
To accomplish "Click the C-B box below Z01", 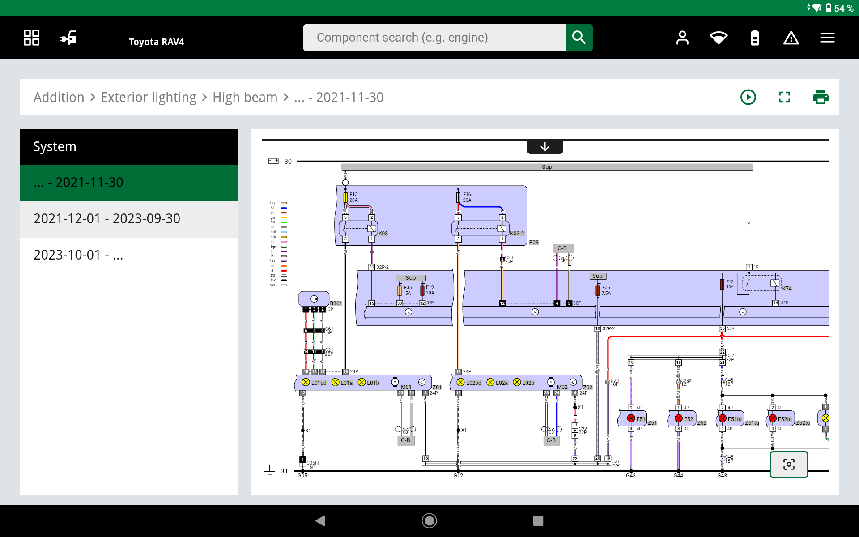I will click(406, 440).
